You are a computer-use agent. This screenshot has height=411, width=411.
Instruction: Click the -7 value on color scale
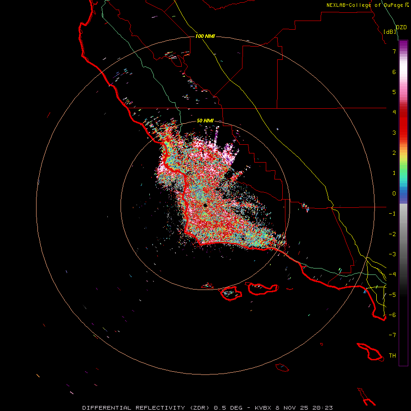392,335
